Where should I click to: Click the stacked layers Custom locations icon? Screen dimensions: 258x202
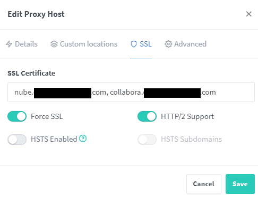[x=54, y=44]
